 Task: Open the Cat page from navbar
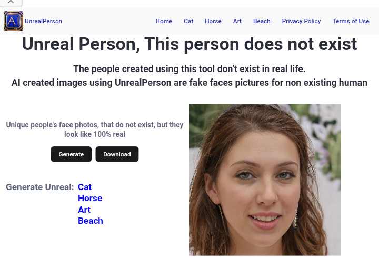(188, 21)
